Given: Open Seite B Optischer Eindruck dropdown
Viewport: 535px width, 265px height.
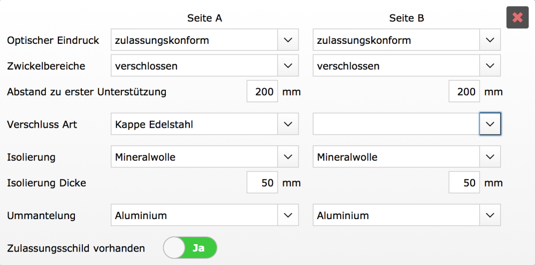Looking at the screenshot, I should (406, 40).
